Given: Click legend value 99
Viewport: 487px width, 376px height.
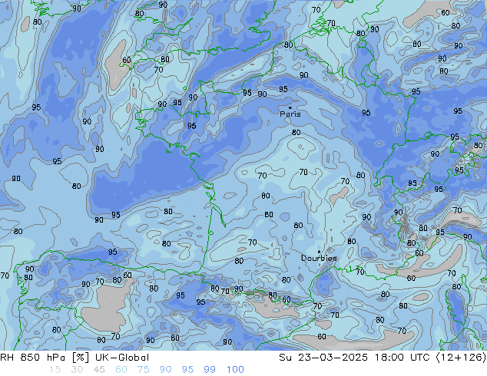Looking at the screenshot, I should [210, 370].
